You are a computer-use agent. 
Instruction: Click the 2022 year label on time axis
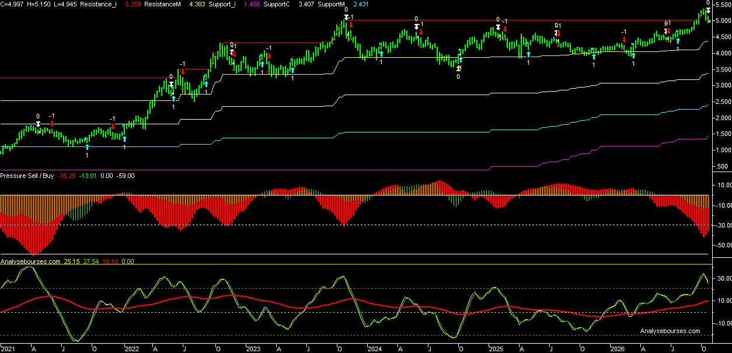pos(132,349)
